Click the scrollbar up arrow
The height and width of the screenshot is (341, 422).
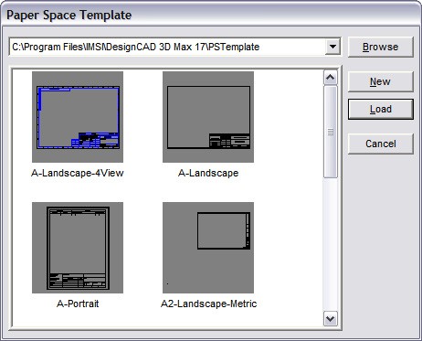[331, 78]
